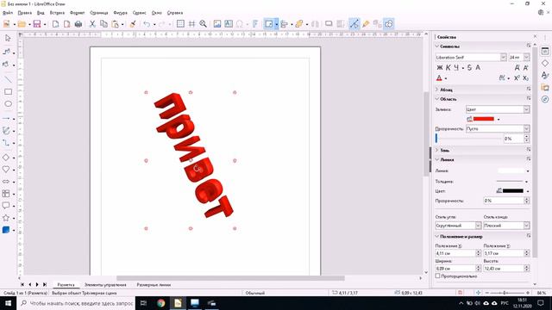The width and height of the screenshot is (552, 310).
Task: Click the Положение X input field
Action: point(455,252)
